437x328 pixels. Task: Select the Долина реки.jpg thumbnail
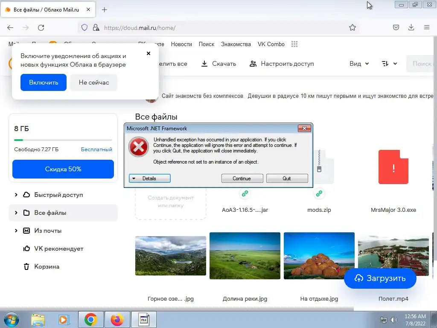point(245,256)
